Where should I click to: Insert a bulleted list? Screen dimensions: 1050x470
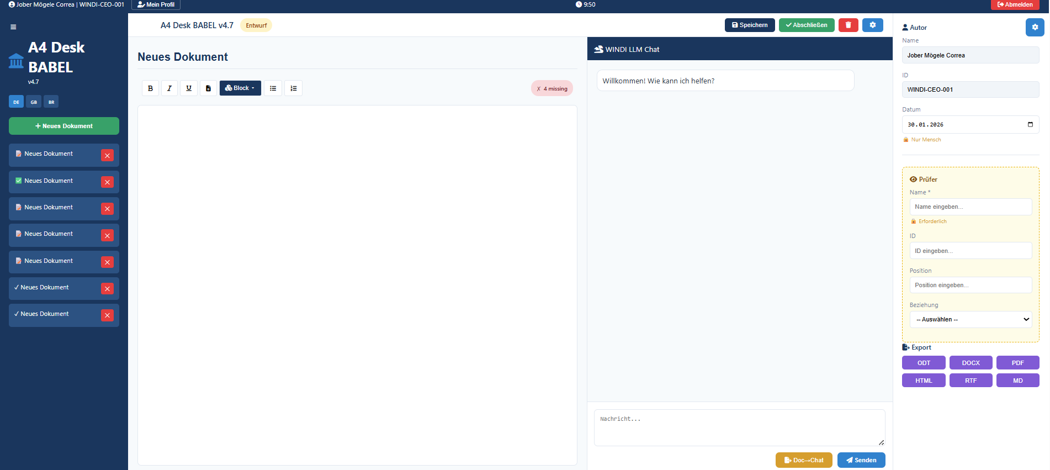(x=273, y=88)
